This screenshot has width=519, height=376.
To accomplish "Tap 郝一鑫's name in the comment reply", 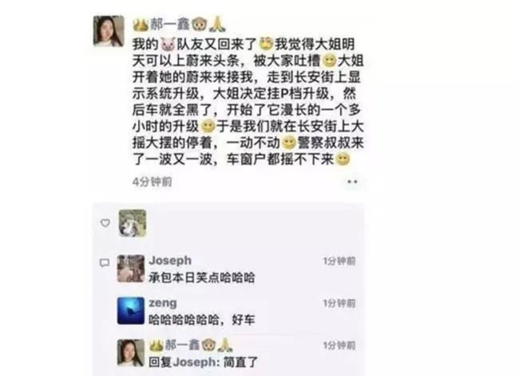I will coord(182,345).
